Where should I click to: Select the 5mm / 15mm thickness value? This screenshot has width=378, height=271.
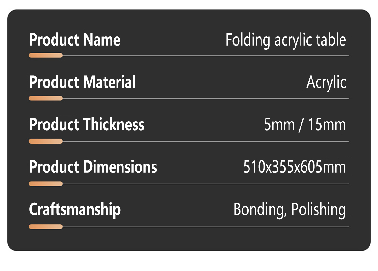(305, 125)
